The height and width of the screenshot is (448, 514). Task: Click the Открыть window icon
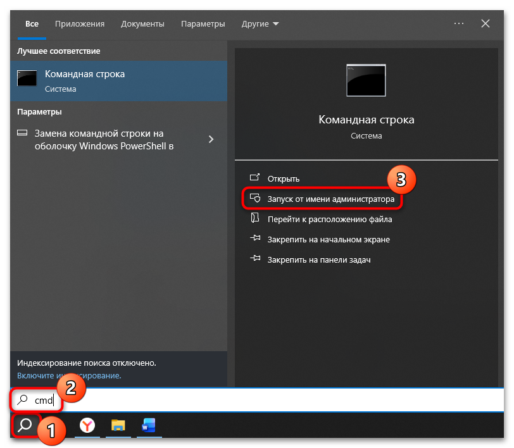[254, 177]
